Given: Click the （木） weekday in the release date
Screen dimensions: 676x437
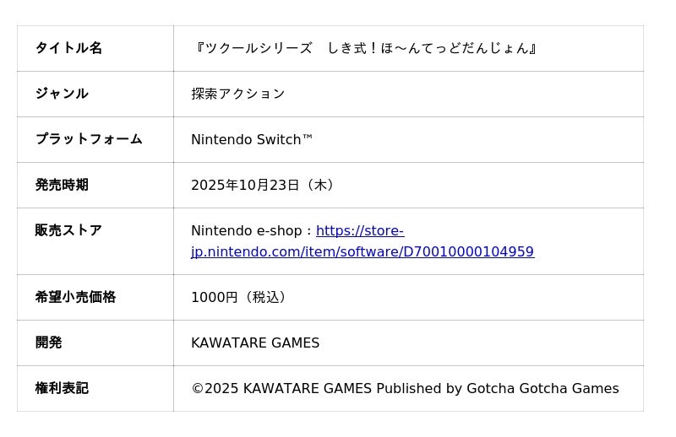Looking at the screenshot, I should (x=320, y=185).
